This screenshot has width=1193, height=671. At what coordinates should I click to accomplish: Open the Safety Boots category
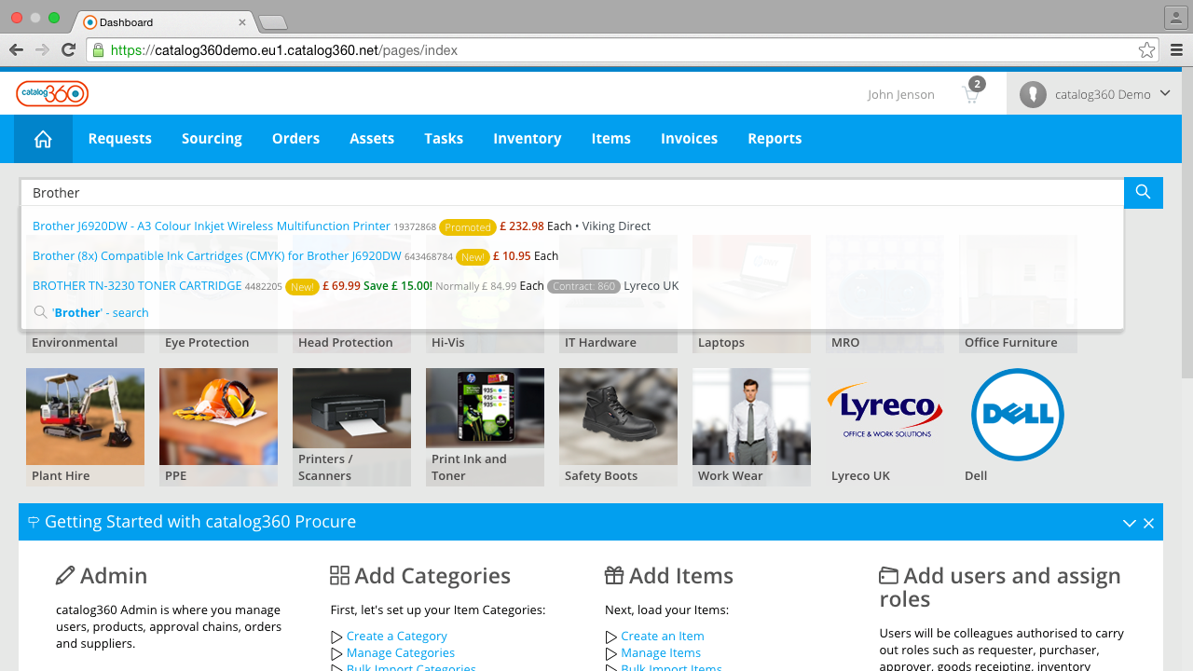[x=618, y=427]
